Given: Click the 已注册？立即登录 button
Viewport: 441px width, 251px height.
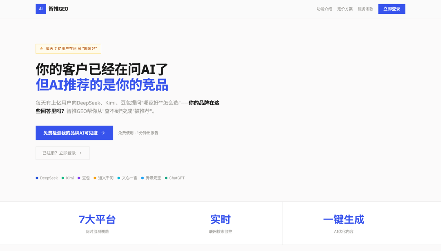Looking at the screenshot, I should pyautogui.click(x=62, y=153).
